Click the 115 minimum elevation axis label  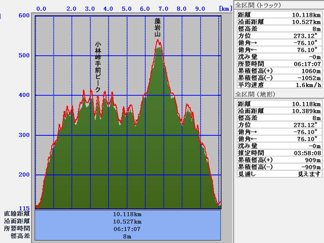click(x=24, y=208)
